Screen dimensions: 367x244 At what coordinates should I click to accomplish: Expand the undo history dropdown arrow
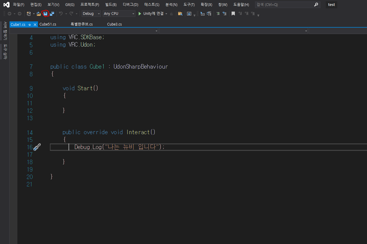(66, 14)
